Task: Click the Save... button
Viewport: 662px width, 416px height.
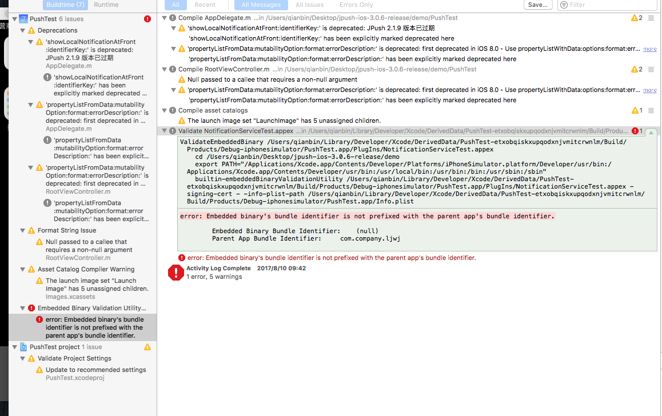Action: click(x=537, y=5)
